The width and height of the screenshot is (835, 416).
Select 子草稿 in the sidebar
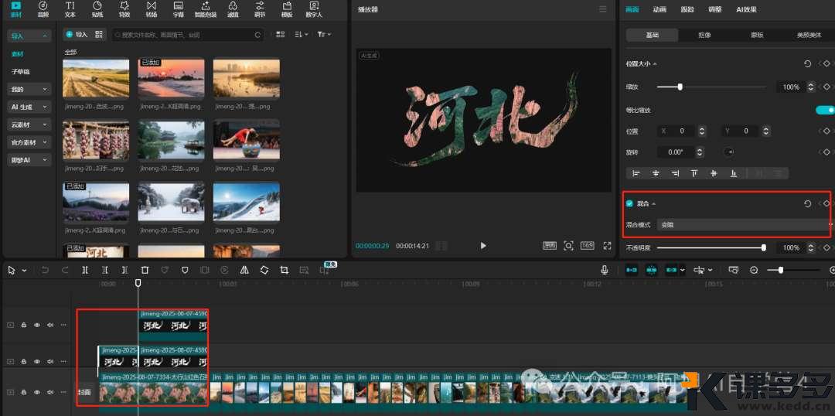(20, 71)
